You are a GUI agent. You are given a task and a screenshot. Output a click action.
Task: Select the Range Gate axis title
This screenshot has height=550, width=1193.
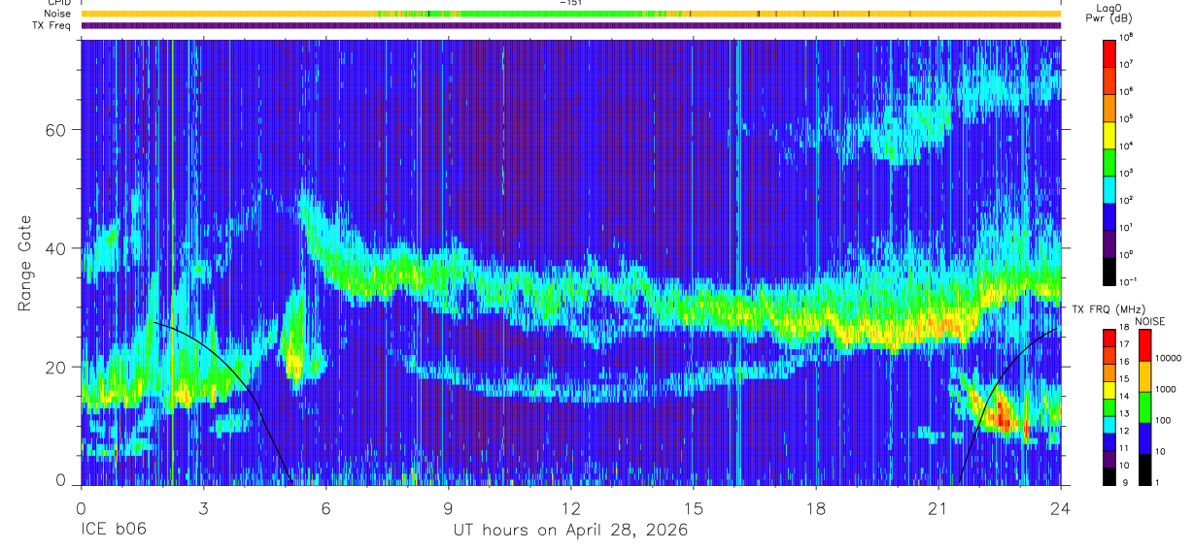point(26,264)
